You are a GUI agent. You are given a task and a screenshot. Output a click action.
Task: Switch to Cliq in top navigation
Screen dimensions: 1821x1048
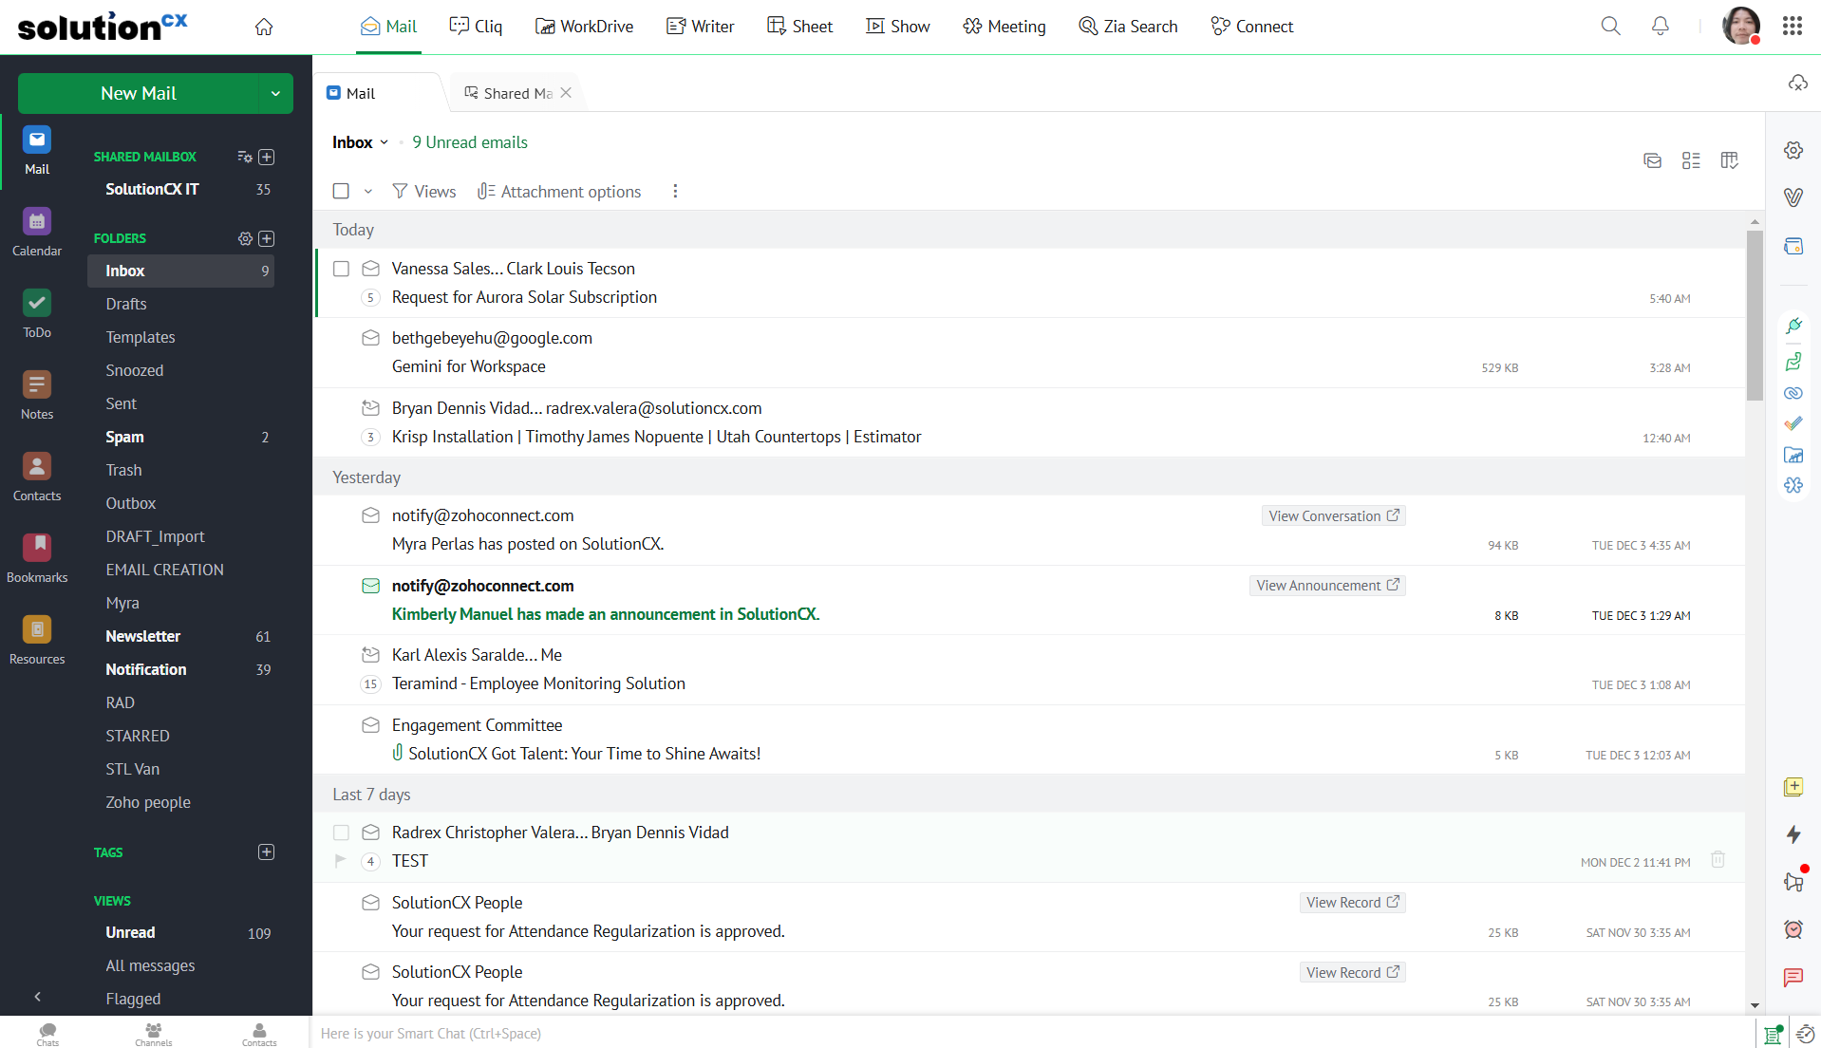(x=476, y=27)
